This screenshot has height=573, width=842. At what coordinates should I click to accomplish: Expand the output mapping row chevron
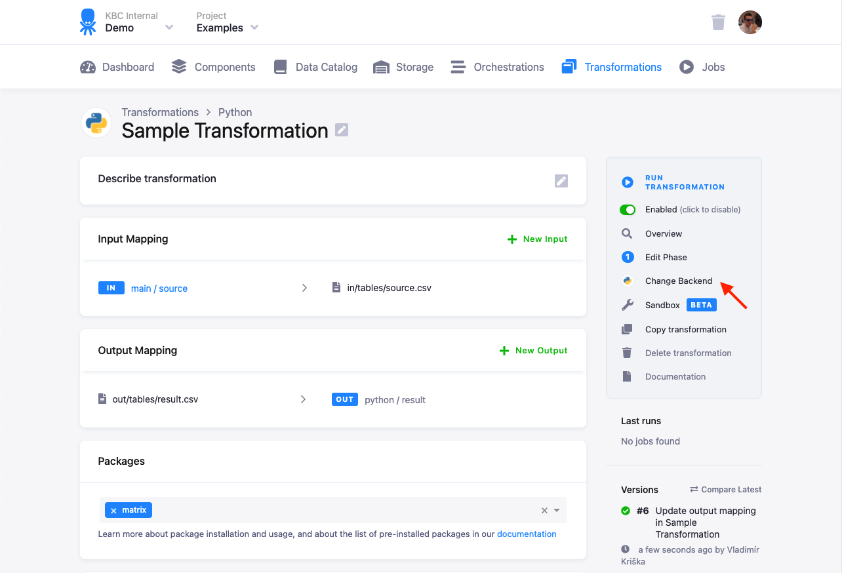(303, 399)
